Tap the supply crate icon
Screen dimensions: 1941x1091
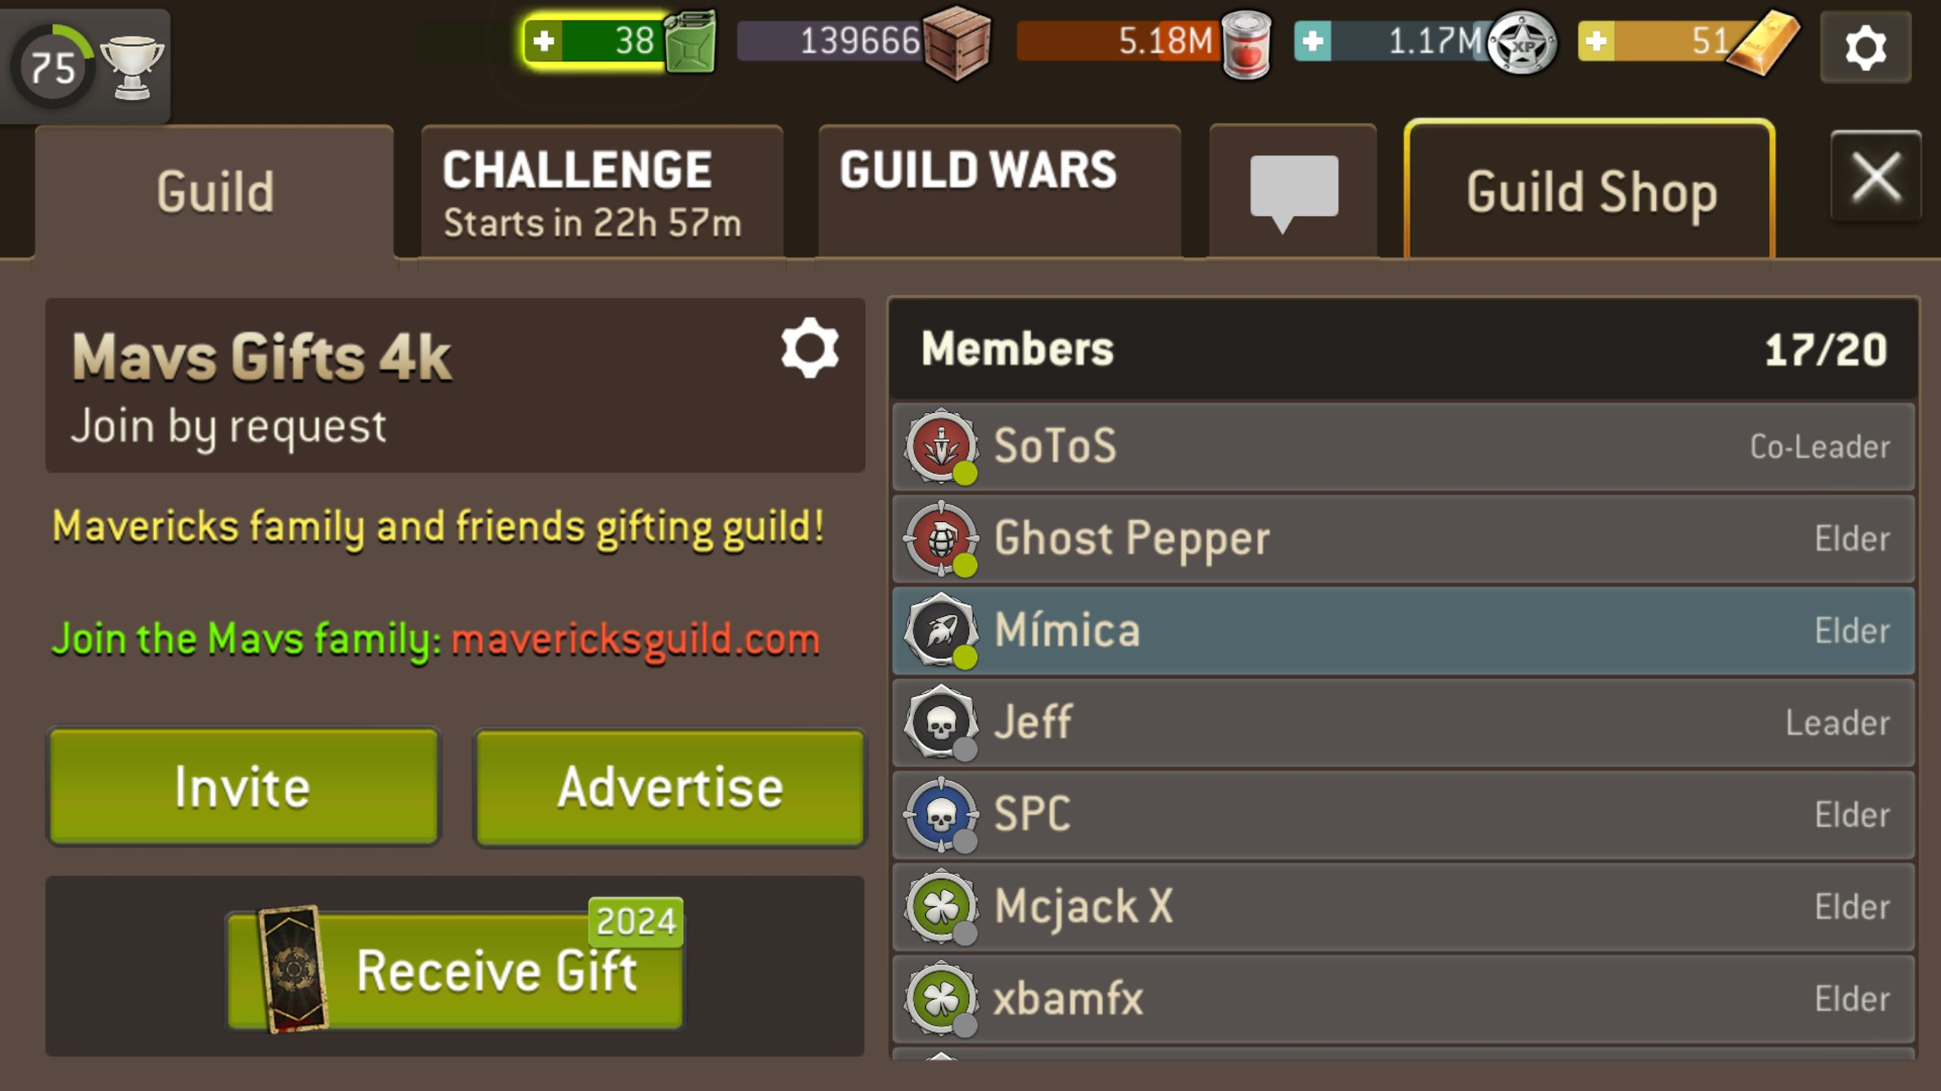point(957,43)
